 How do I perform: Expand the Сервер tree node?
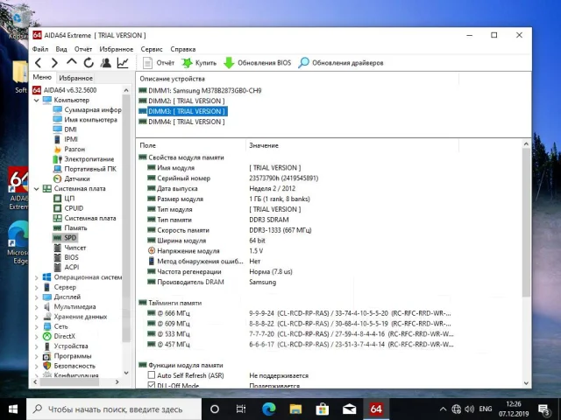(37, 287)
